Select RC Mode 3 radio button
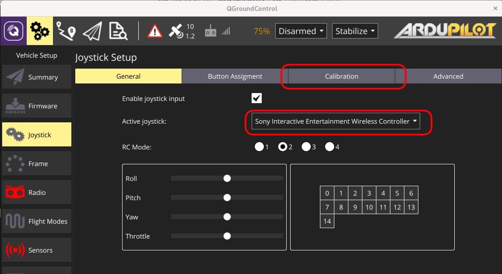The image size is (502, 274). click(x=306, y=147)
